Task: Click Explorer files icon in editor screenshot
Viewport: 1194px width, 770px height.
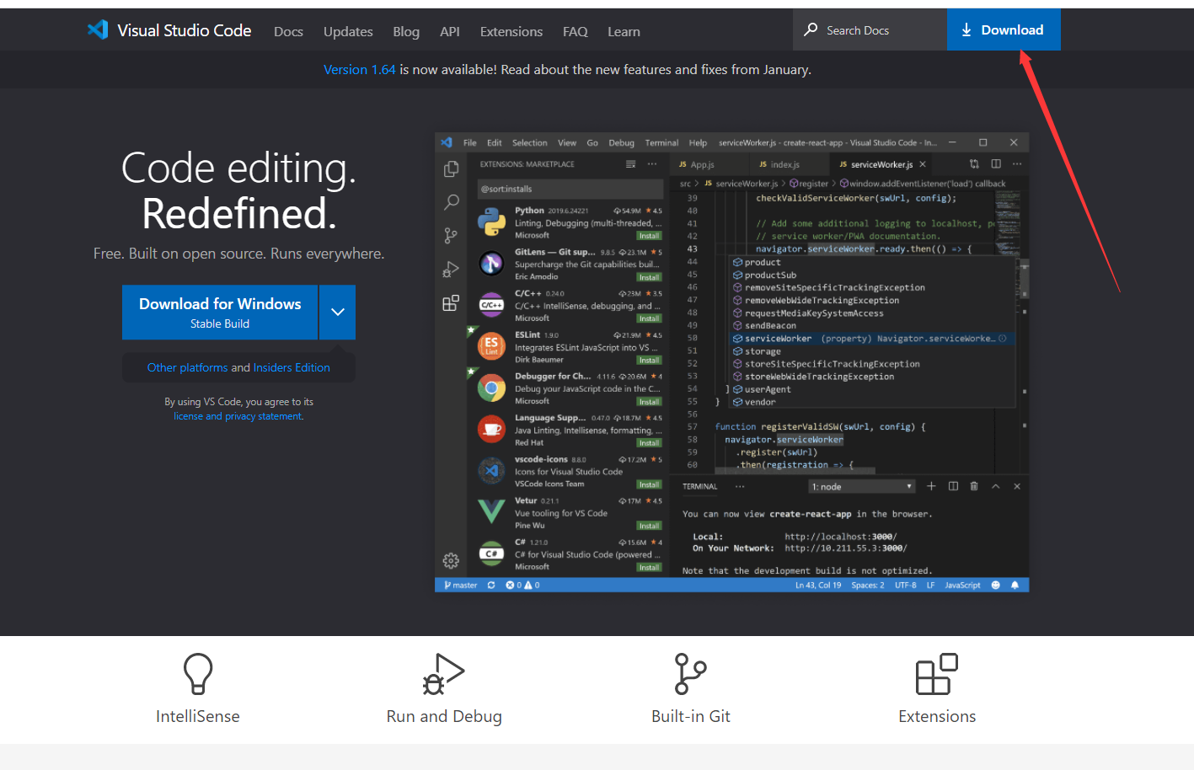Action: (452, 168)
